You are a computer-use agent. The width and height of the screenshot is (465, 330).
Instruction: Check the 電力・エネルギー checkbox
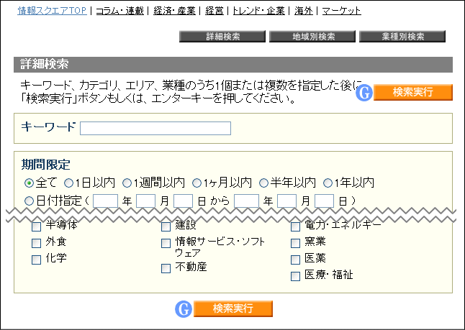coord(295,227)
